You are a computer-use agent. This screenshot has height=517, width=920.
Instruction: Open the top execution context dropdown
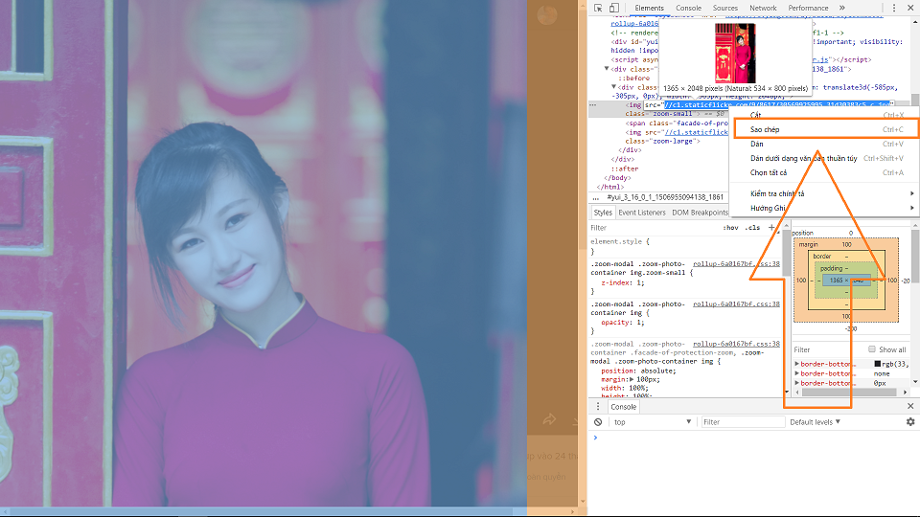click(x=652, y=422)
